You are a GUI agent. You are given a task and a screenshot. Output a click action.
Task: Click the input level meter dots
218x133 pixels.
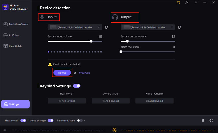[75, 52]
